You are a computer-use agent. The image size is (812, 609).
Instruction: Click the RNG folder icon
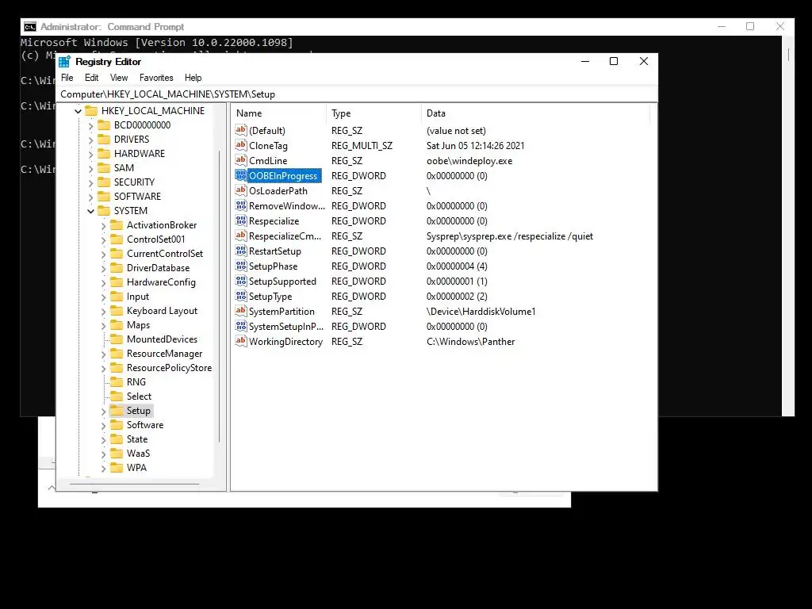coord(117,381)
